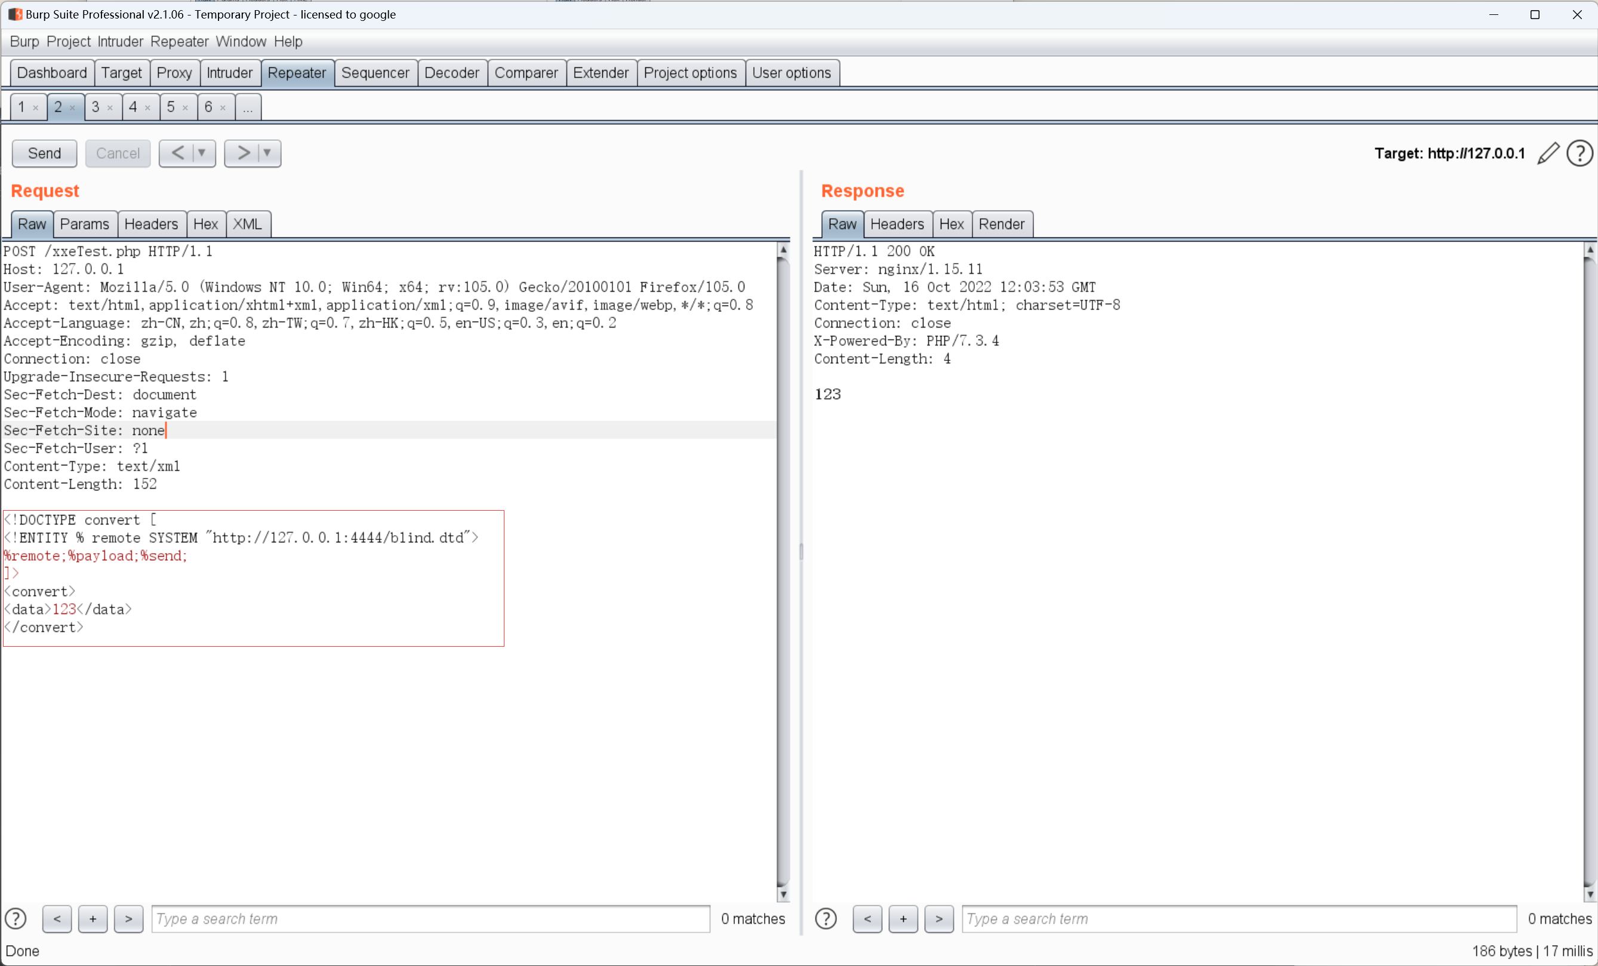Screen dimensions: 1598x966
Task: Show request Headers view
Action: point(151,224)
